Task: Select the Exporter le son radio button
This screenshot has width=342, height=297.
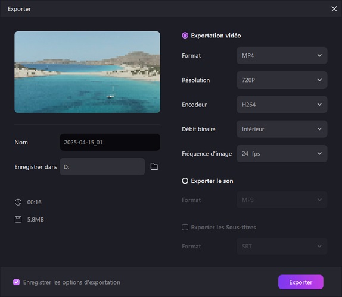Action: point(185,181)
